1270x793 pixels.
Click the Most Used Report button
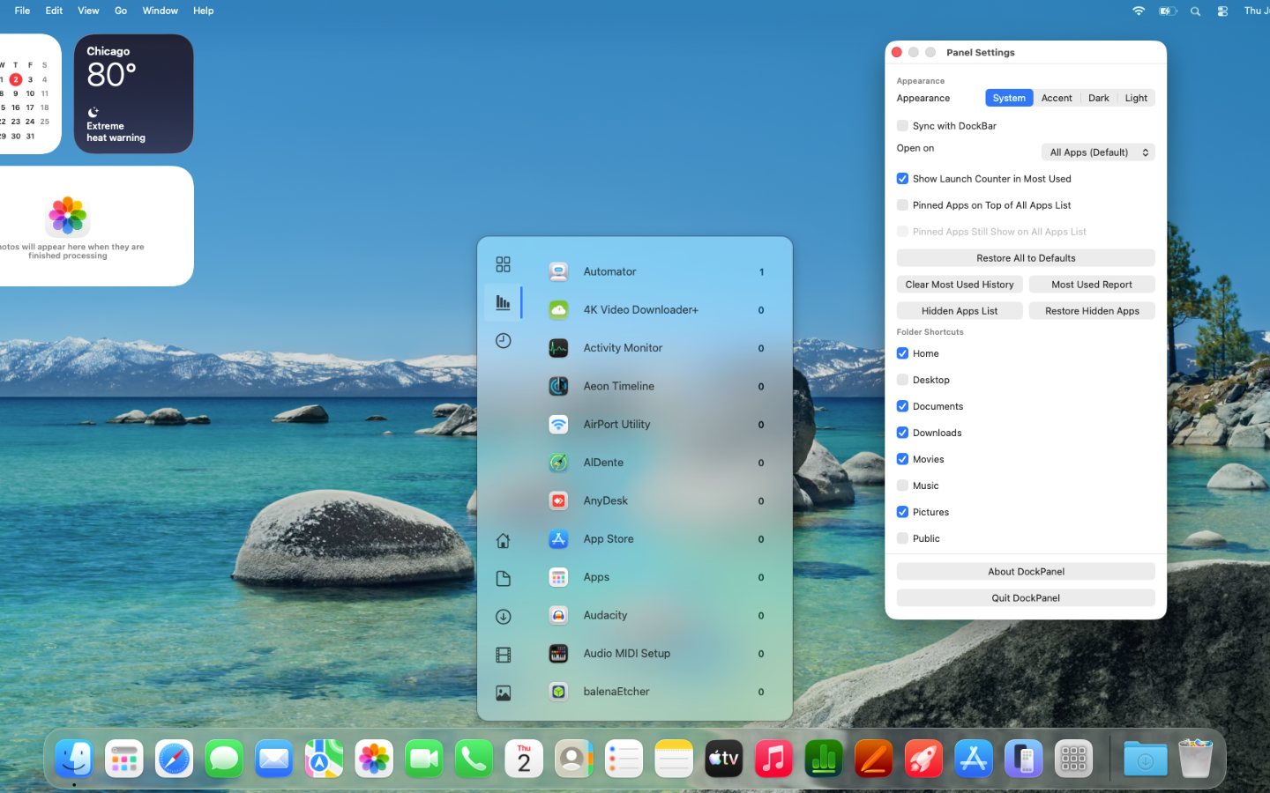pyautogui.click(x=1092, y=285)
